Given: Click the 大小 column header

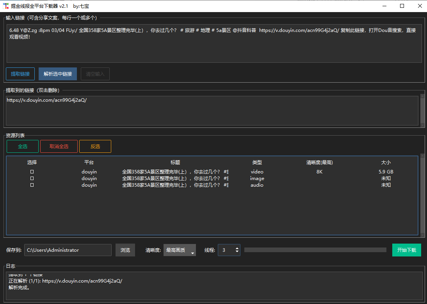Looking at the screenshot, I should (x=386, y=163).
